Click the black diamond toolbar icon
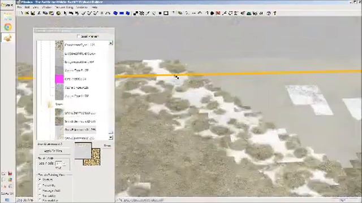This screenshot has height=203, width=362. click(212, 13)
